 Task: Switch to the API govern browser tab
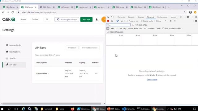(x=65, y=7)
